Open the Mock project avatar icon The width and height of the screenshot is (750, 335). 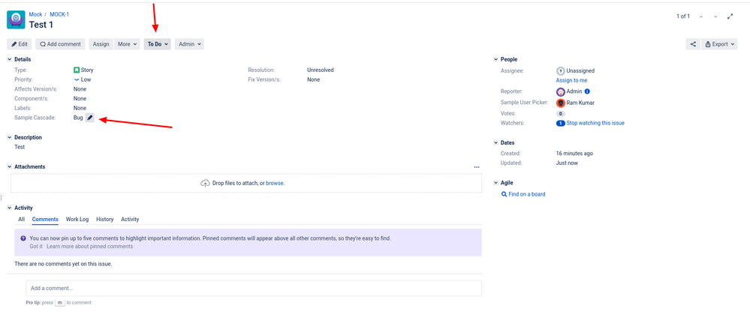pos(16,19)
